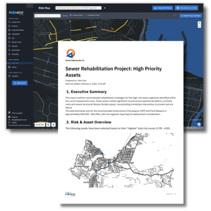Click the map tool icon next to Map Style
Screen dimensions: 211x211
48,124
